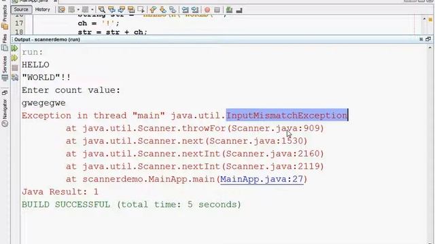Click Shift Line Left icon

[185, 10]
